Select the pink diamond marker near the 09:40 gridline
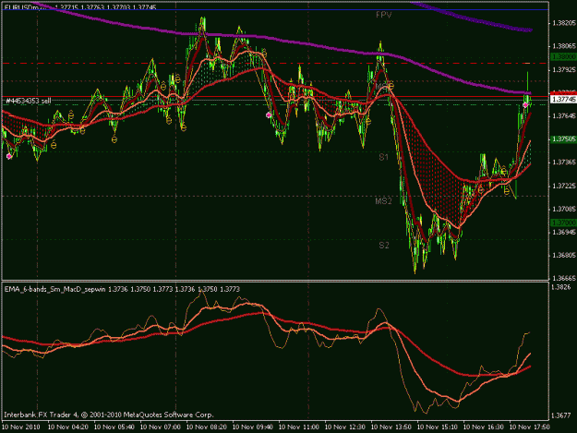Screen dimensions: 577x433 269,115
